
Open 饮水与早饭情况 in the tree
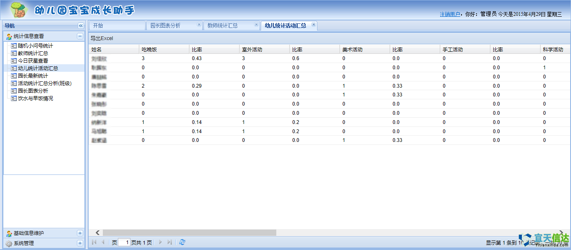coord(36,98)
